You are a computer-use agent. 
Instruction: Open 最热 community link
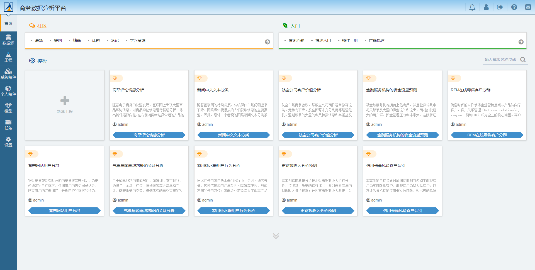(39, 40)
